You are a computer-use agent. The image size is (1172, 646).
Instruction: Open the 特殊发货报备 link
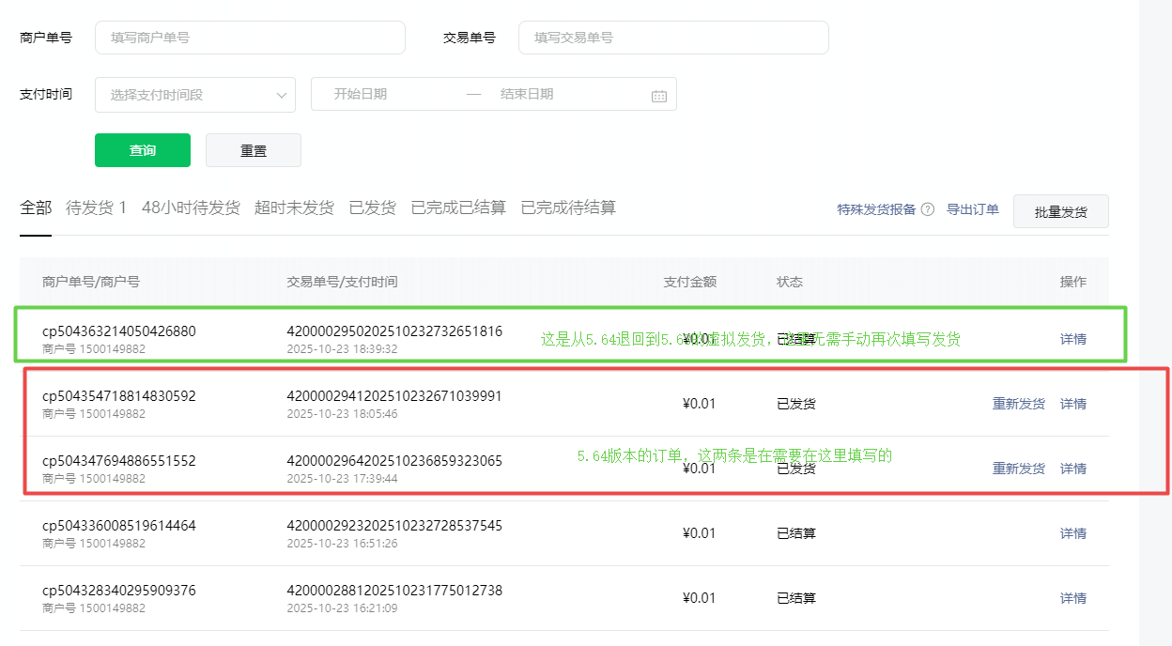876,209
